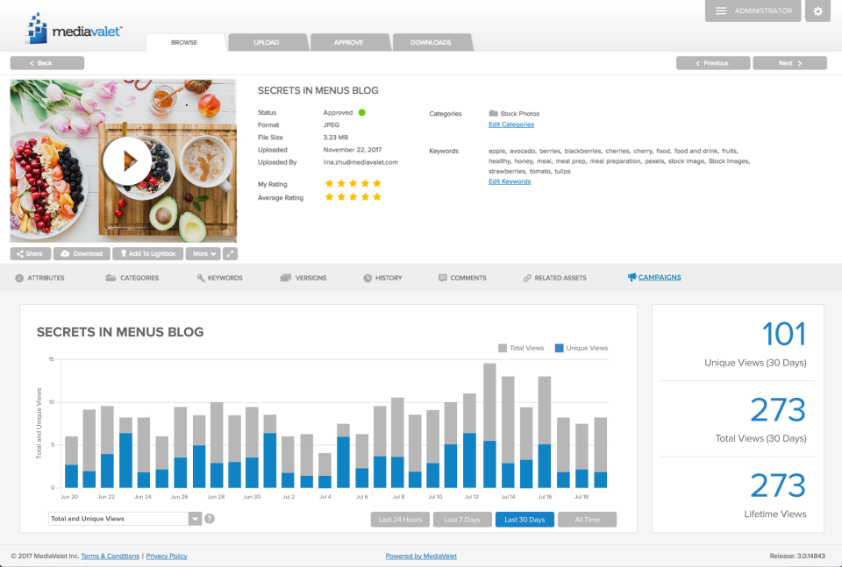Play the asset video preview
This screenshot has width=842, height=567.
(x=127, y=161)
